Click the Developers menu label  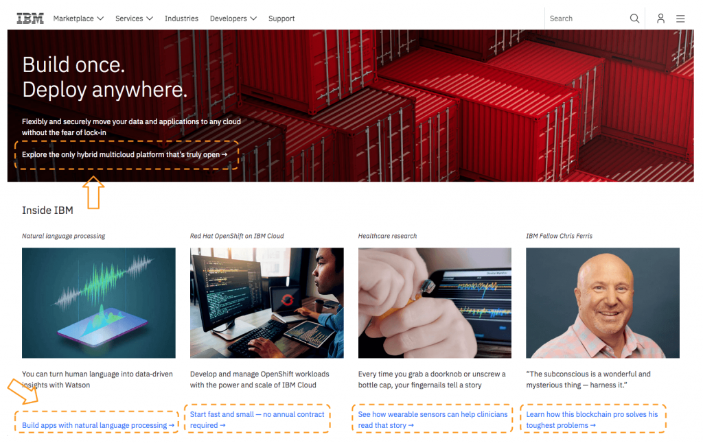[228, 19]
